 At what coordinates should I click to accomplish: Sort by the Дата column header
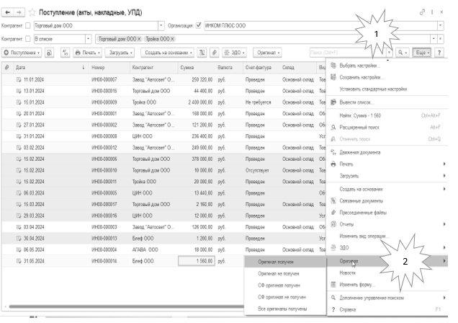(x=50, y=68)
